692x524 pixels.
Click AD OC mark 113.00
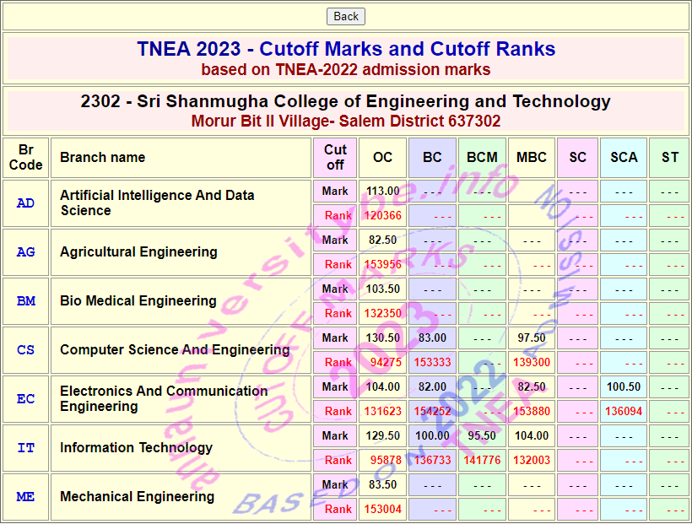[382, 192]
